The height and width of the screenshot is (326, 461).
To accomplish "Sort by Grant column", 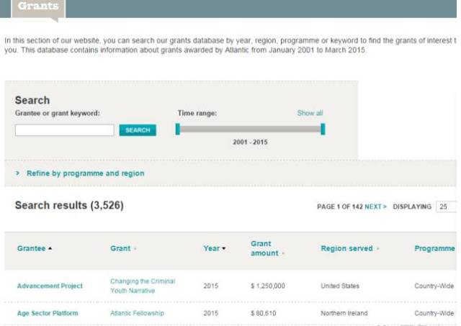I will tap(120, 248).
